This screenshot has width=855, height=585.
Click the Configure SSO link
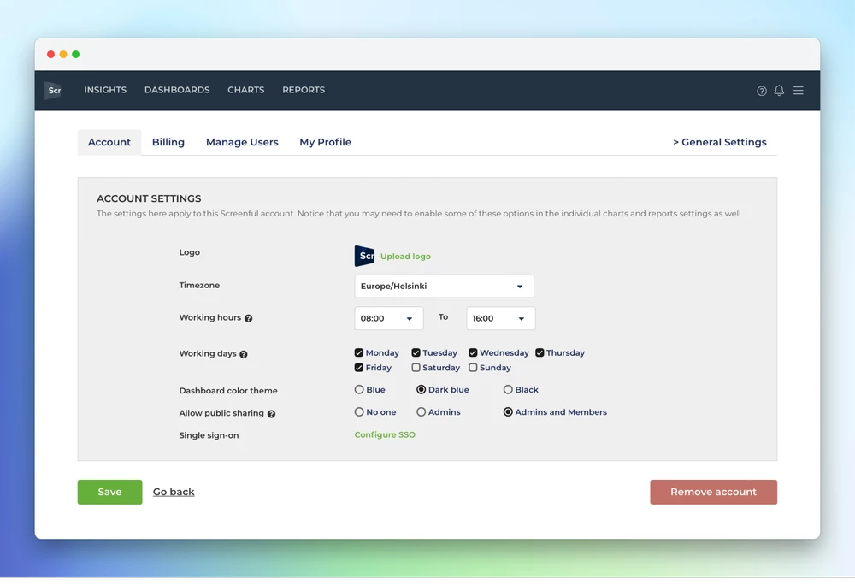click(x=385, y=434)
